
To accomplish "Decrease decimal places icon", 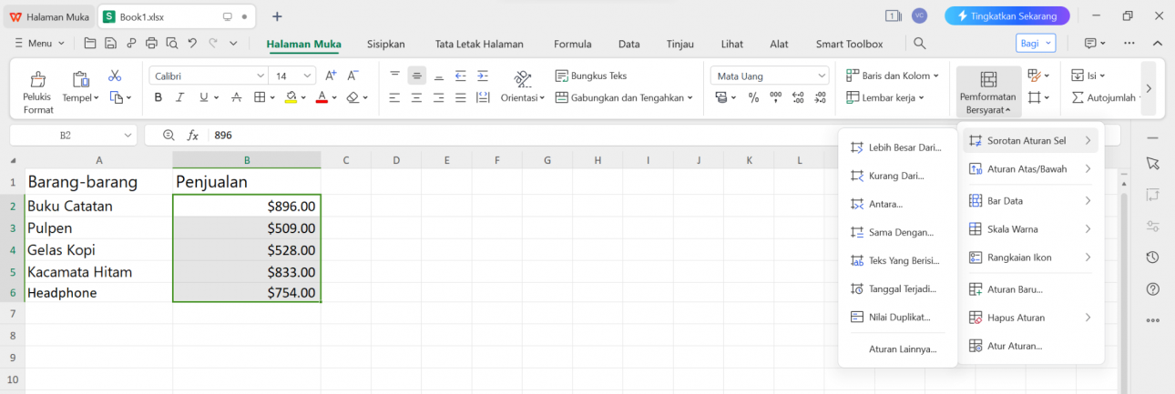I will point(820,97).
